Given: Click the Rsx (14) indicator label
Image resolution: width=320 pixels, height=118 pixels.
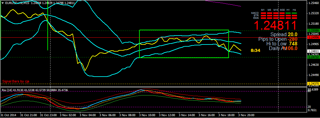Looking at the screenshot, I should [7, 90].
